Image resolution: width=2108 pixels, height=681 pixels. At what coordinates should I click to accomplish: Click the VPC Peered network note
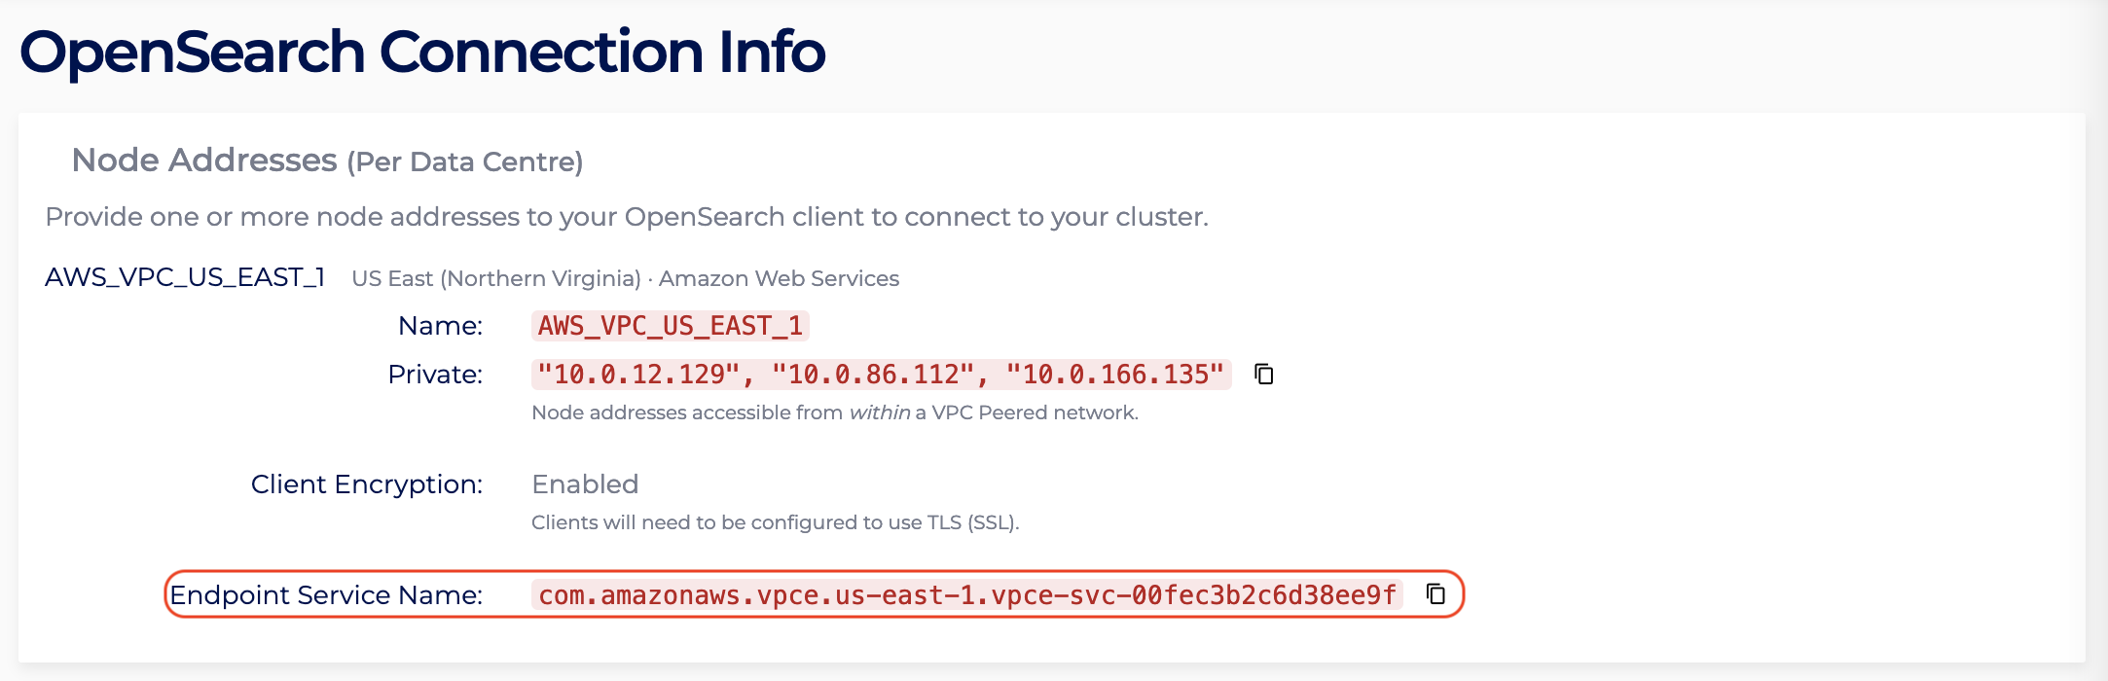click(834, 412)
